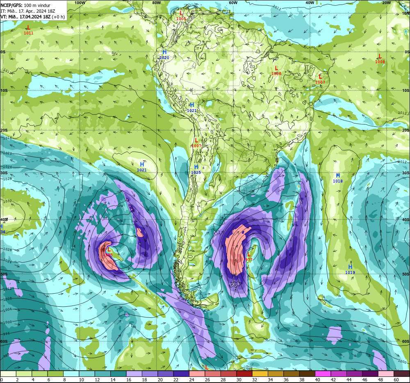Image resolution: width=410 pixels, height=383 pixels.
Task: Click the right-edge 40S latitude label
Action: pos(406,220)
